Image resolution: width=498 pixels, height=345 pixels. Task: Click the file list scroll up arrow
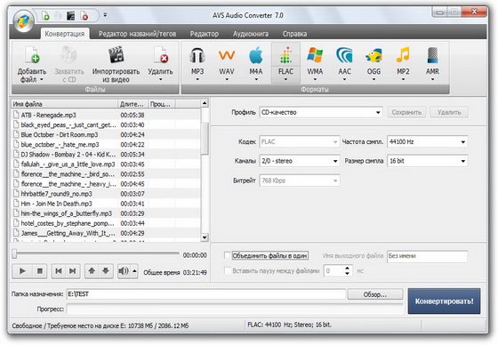click(x=205, y=103)
